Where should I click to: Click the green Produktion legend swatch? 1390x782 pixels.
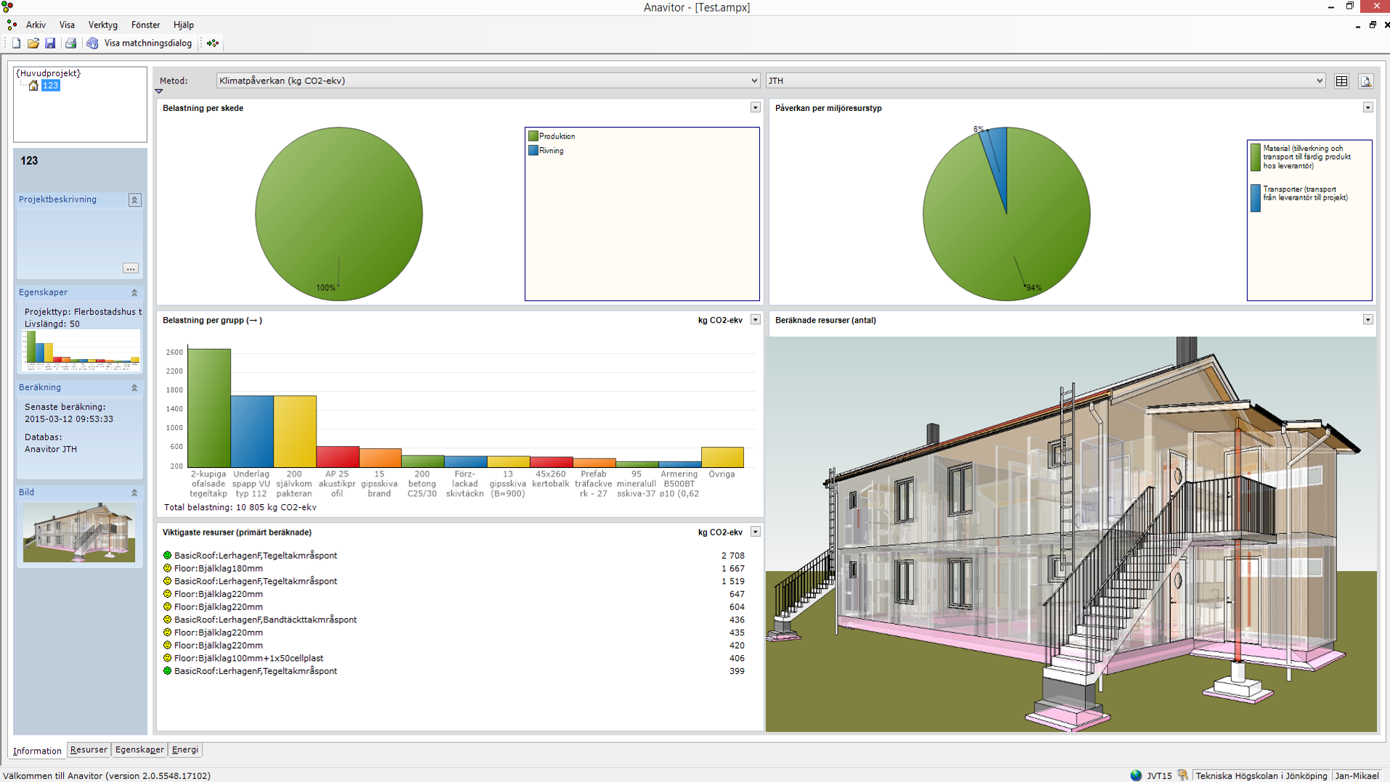[x=533, y=136]
